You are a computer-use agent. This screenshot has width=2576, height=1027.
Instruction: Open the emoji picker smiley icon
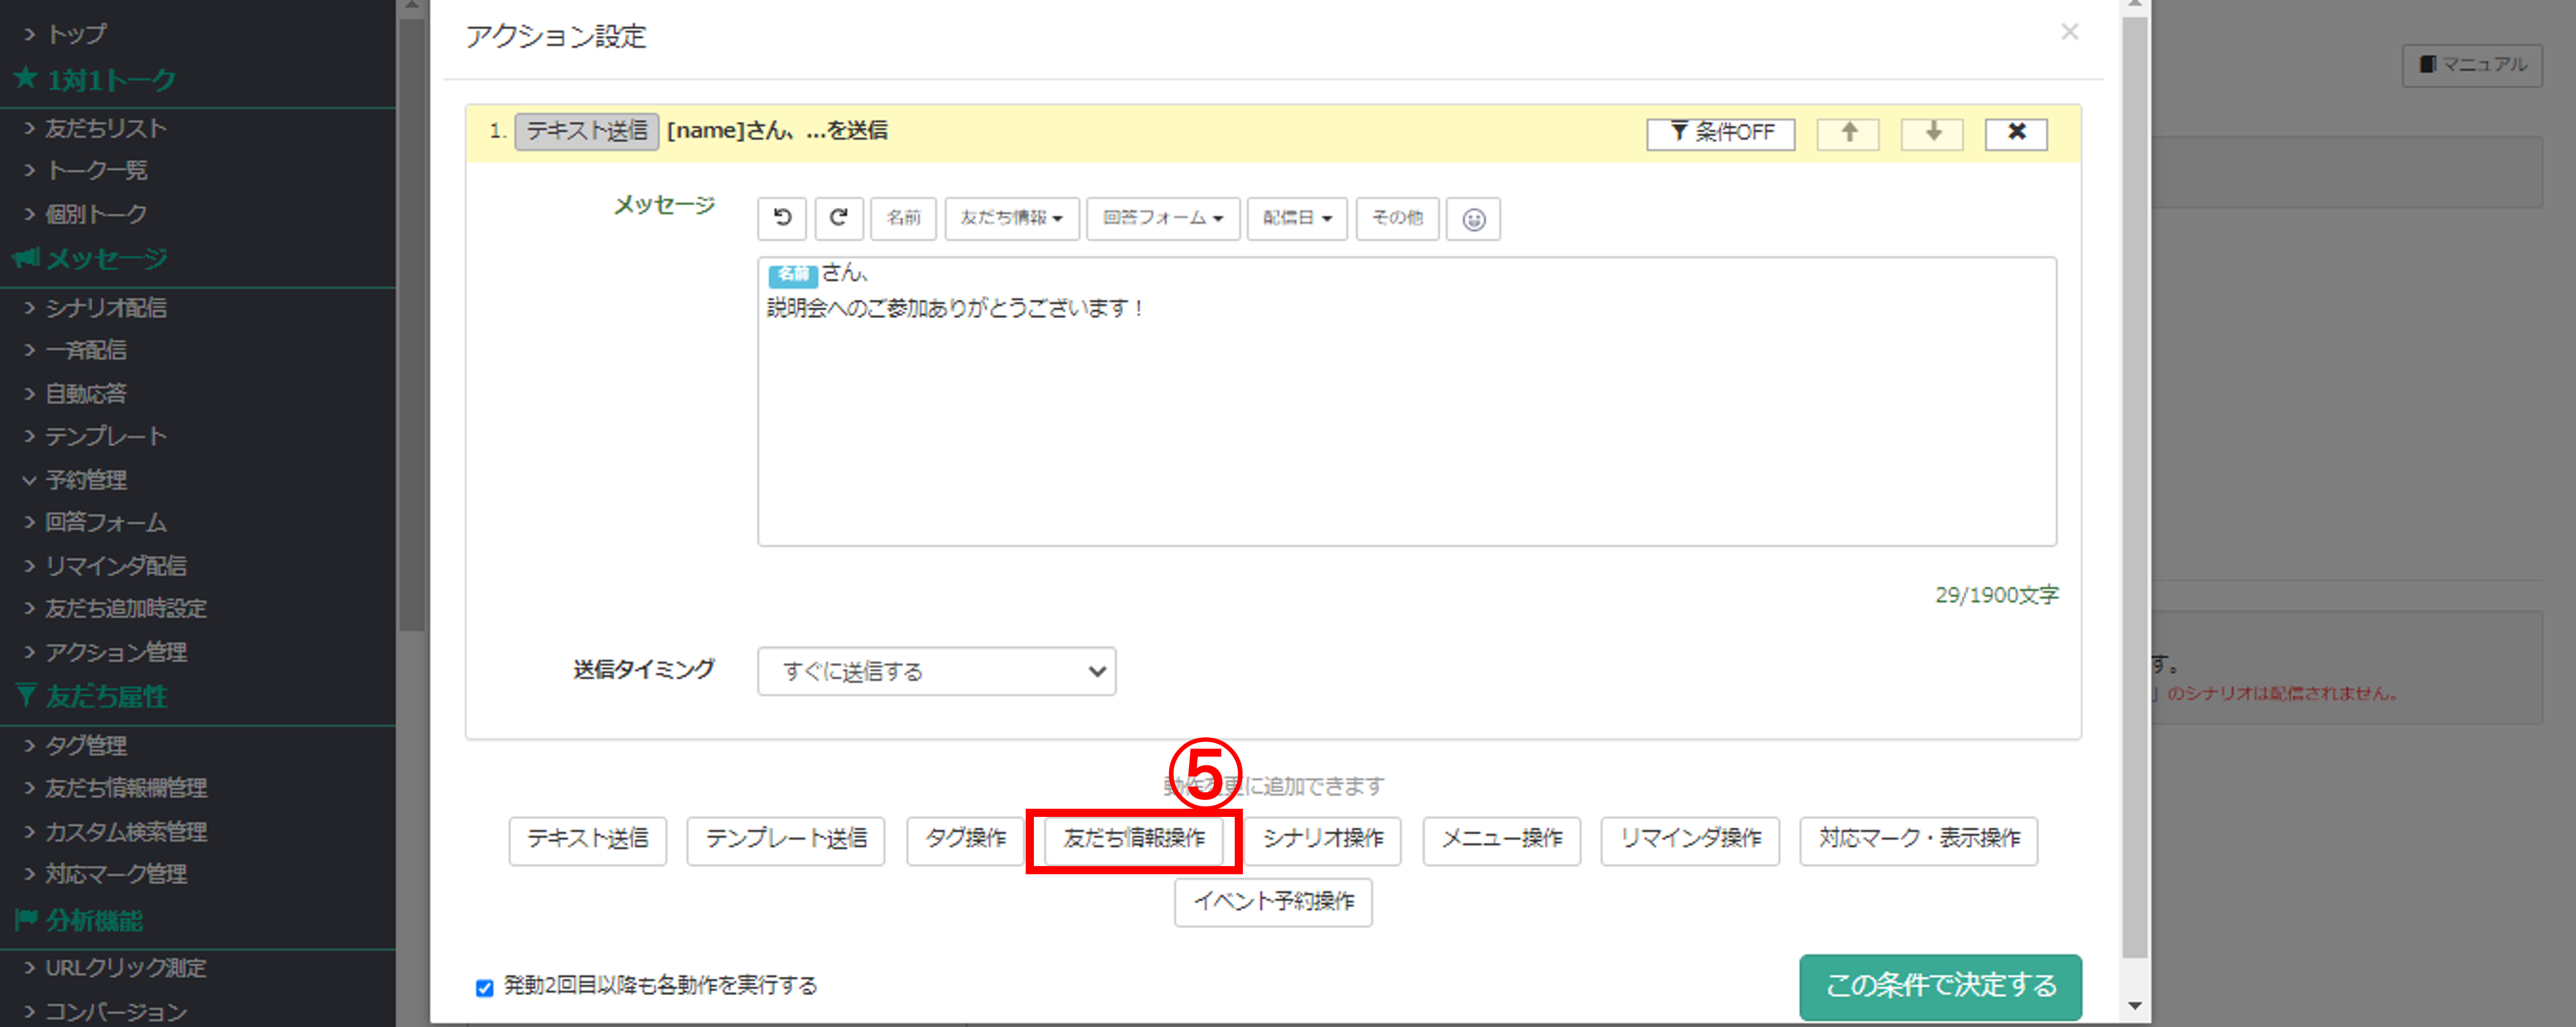tap(1473, 219)
